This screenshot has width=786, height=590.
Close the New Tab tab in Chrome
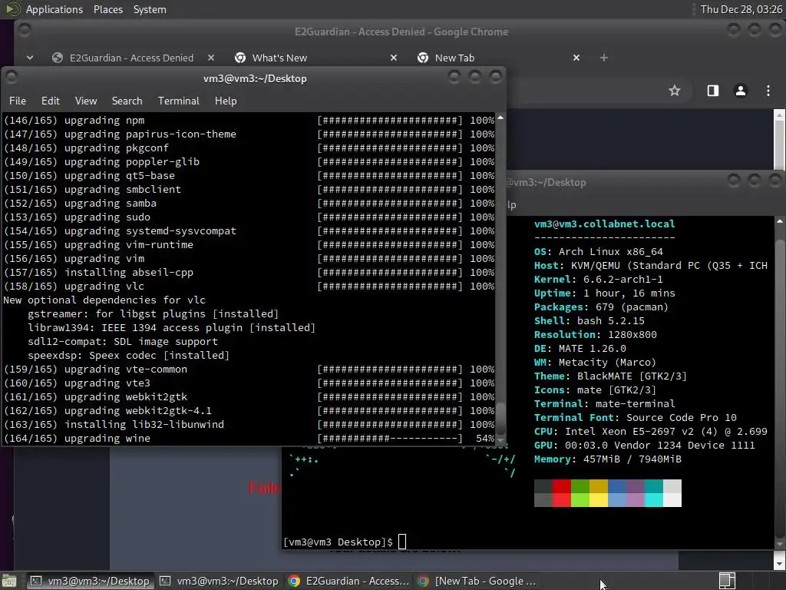click(576, 58)
